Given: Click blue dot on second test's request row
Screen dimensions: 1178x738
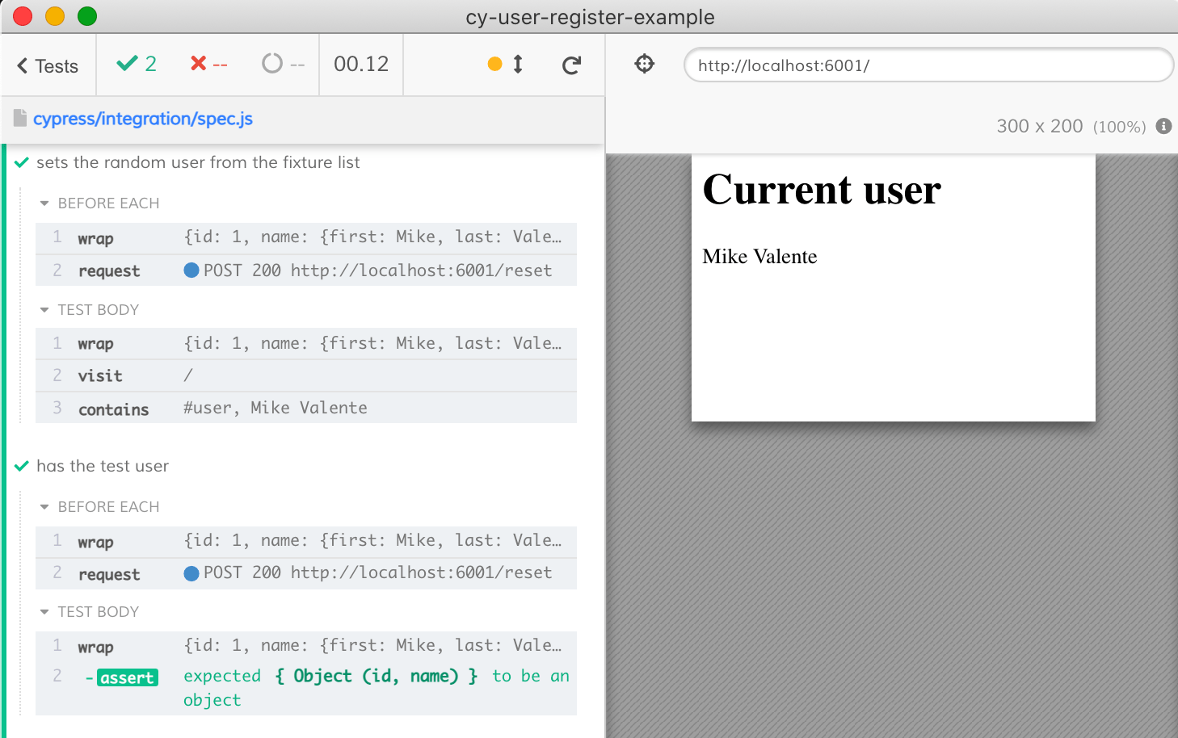Looking at the screenshot, I should click(x=191, y=574).
